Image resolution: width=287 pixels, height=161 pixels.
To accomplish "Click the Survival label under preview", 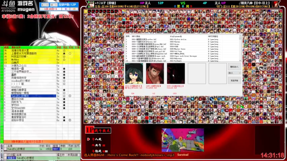I will pyautogui.click(x=183, y=155).
